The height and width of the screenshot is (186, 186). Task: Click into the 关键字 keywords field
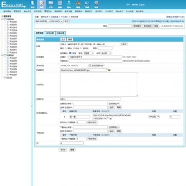[95, 57]
